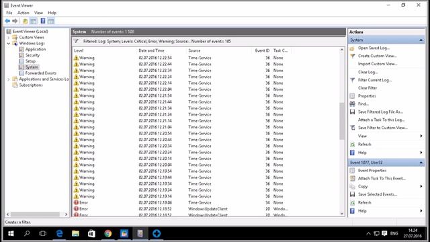Screen dimensions: 430x242
Task: Click Attach Task To This Event
Action: (x=382, y=179)
